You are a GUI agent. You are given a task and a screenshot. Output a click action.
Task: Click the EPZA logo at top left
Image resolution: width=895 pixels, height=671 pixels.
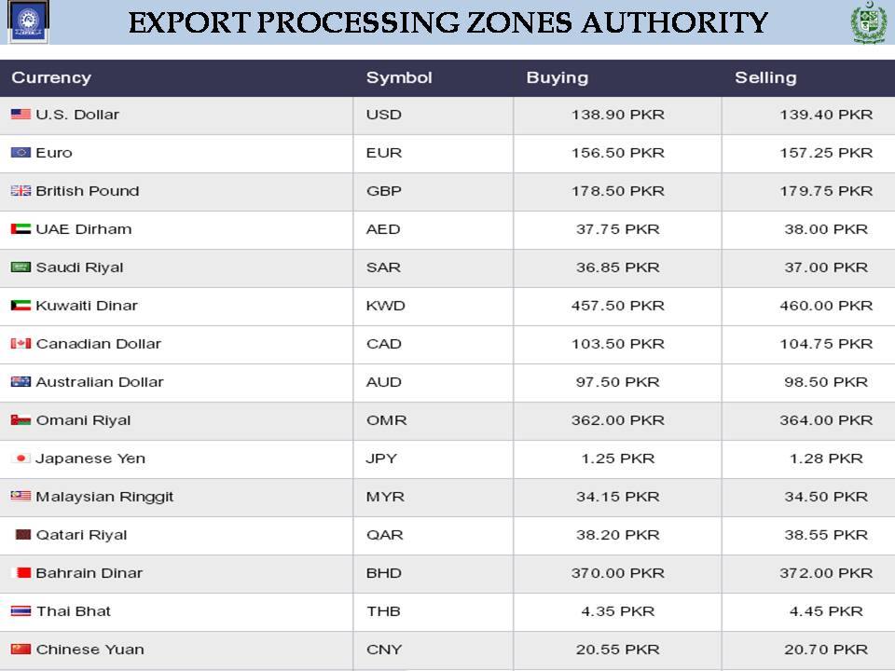pos(28,21)
